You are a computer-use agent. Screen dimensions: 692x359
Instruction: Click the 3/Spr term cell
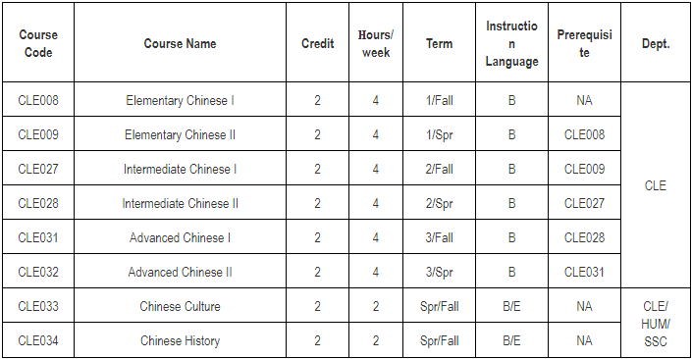(x=439, y=272)
